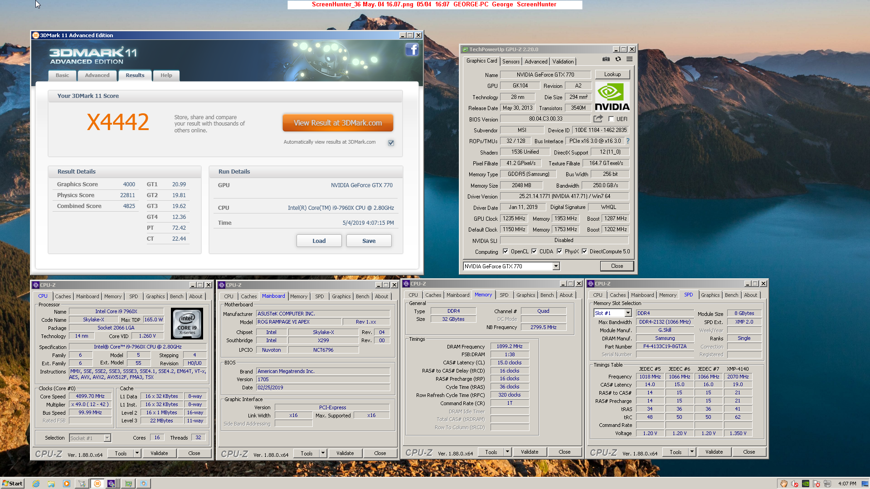The height and width of the screenshot is (489, 870).
Task: Toggle DirectCompute 5.0 checkbox
Action: (x=584, y=252)
